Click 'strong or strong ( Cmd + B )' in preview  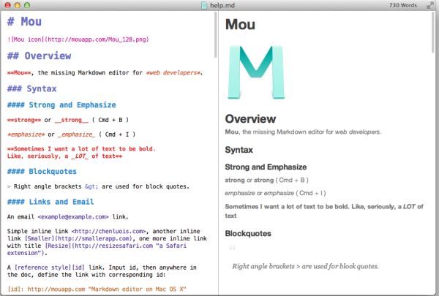tap(267, 181)
